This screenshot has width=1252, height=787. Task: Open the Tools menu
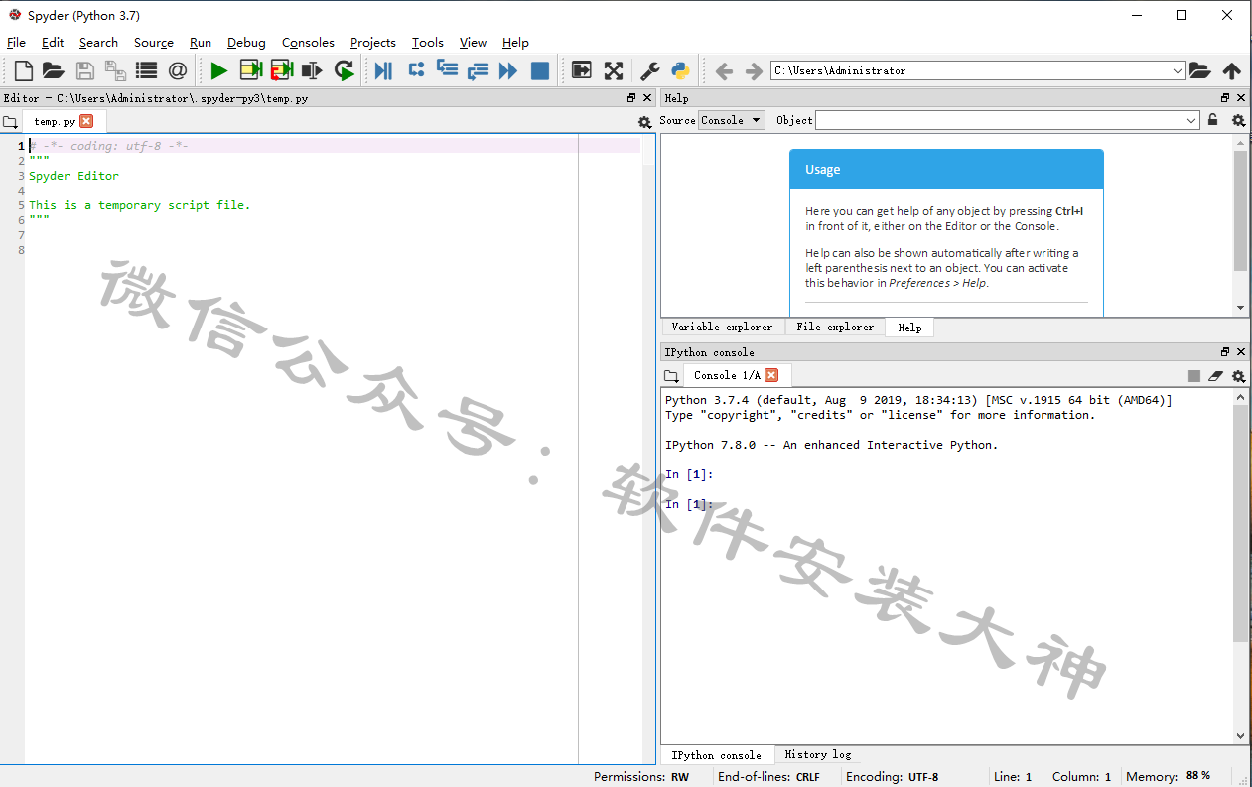(428, 43)
